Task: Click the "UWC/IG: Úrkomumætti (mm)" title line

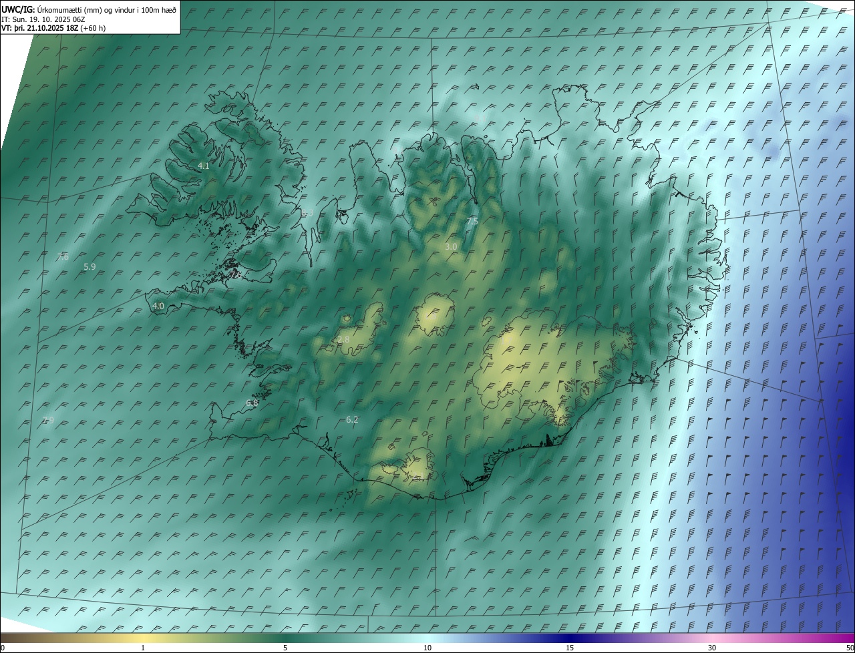Action: point(89,9)
